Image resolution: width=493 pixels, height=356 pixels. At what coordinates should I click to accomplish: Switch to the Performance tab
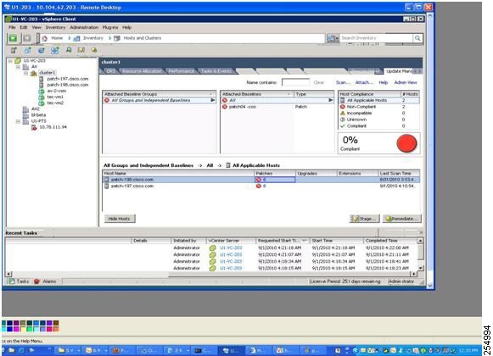(181, 71)
